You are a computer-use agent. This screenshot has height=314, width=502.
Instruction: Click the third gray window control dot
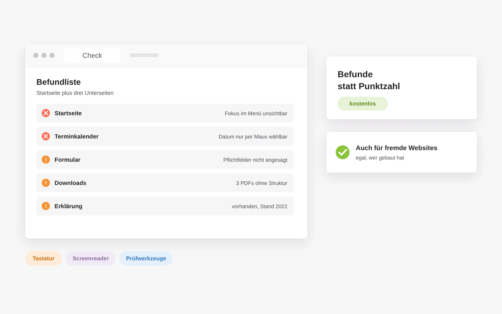click(x=52, y=55)
